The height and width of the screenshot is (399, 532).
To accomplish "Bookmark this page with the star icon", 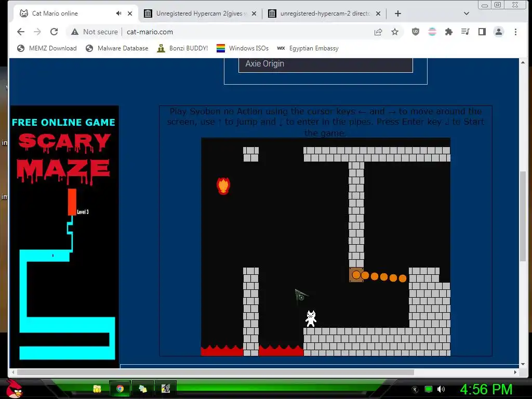I will [395, 32].
